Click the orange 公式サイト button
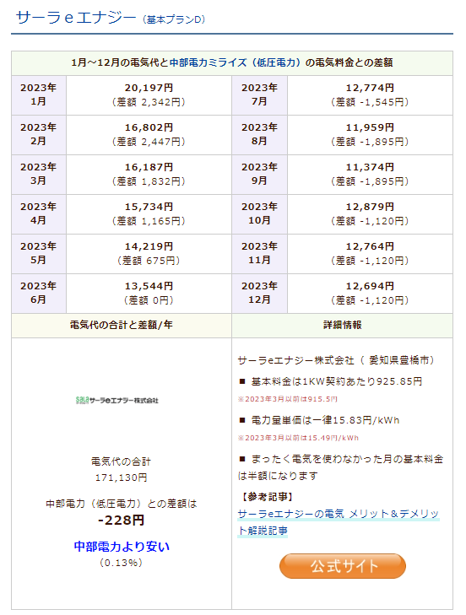Screen dimensions: 466x615 343,565
